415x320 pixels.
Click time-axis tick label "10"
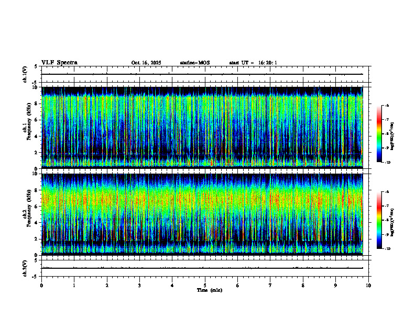pos(368,285)
